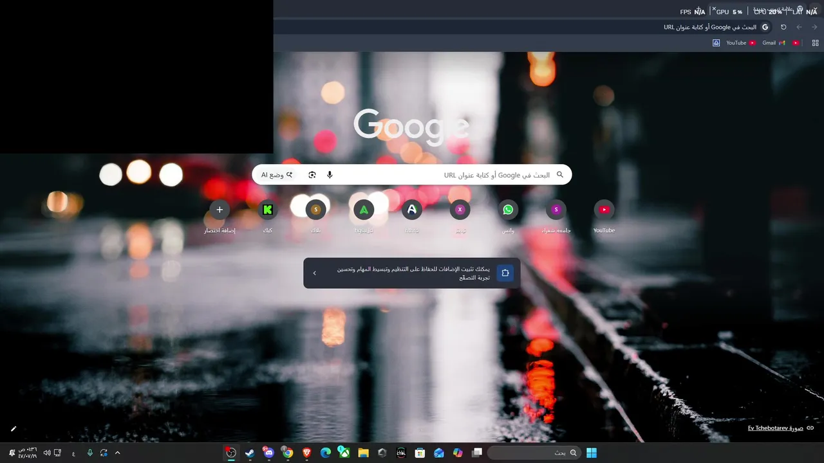The width and height of the screenshot is (824, 463).
Task: Open the CTRL app on the taskbar
Action: pyautogui.click(x=401, y=453)
